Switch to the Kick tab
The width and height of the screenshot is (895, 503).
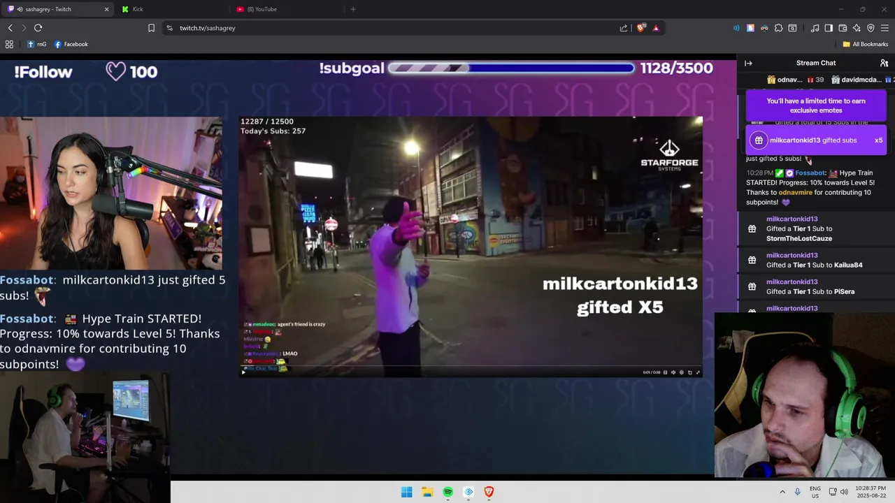point(171,9)
